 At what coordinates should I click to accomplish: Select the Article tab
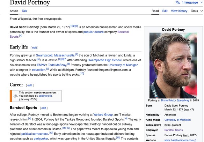(x=14, y=11)
